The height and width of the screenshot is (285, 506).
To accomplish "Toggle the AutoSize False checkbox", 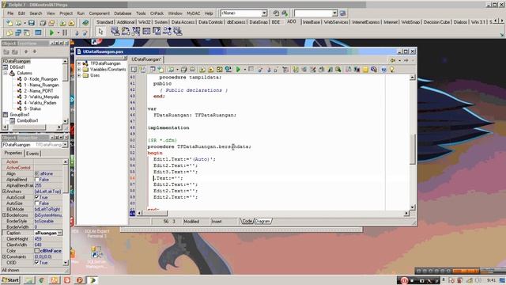I will pyautogui.click(x=37, y=203).
